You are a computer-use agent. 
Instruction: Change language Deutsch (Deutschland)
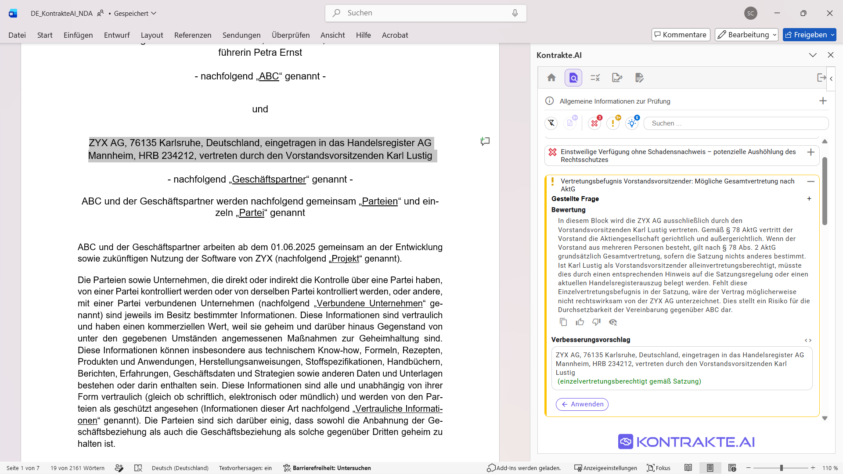pyautogui.click(x=180, y=468)
